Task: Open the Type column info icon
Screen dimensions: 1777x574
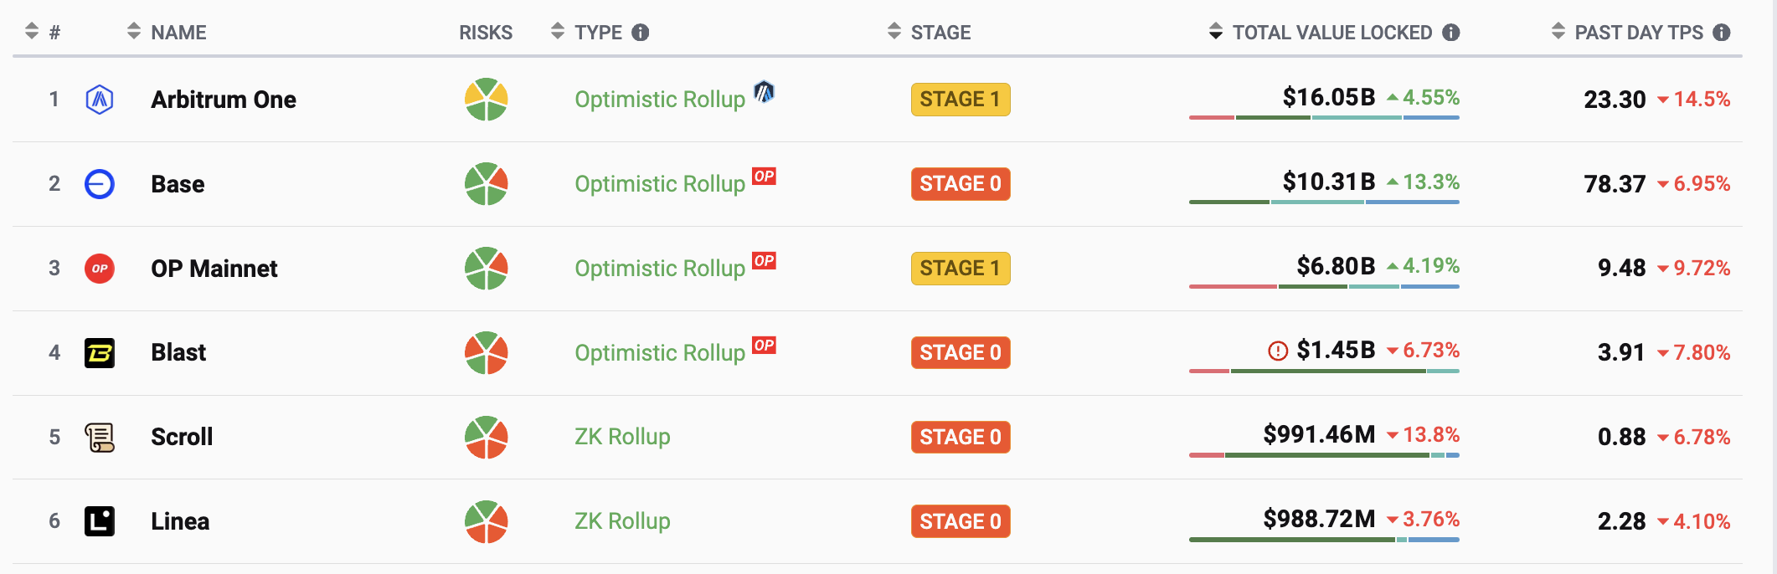Action: click(x=641, y=33)
